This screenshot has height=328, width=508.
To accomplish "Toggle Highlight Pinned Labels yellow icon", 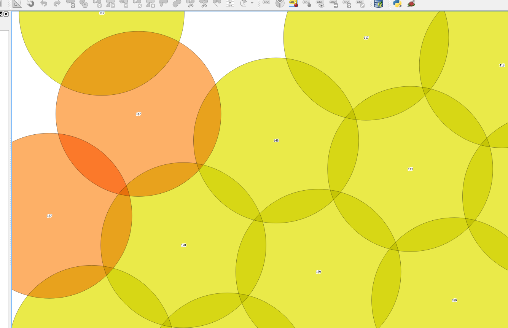I will pos(293,3).
